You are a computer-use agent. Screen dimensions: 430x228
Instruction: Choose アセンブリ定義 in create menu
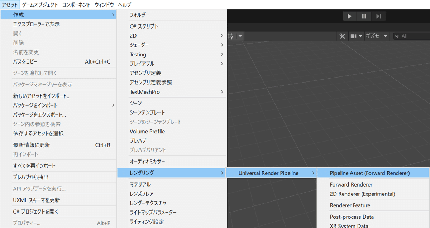click(172, 73)
